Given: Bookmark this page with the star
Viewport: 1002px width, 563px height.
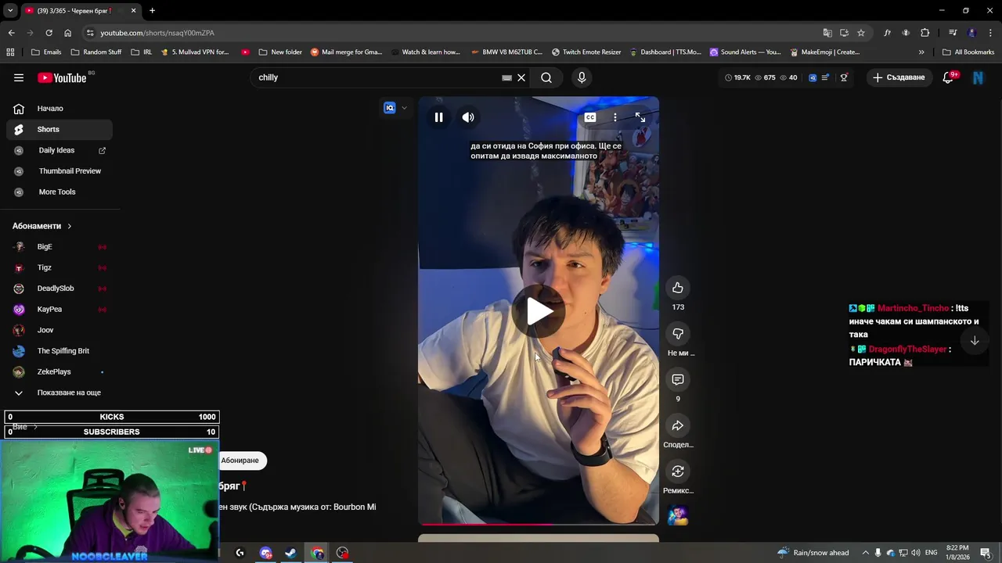Looking at the screenshot, I should click(861, 33).
